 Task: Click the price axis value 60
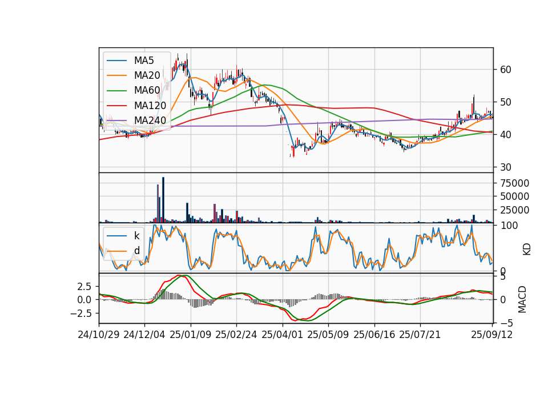point(506,70)
